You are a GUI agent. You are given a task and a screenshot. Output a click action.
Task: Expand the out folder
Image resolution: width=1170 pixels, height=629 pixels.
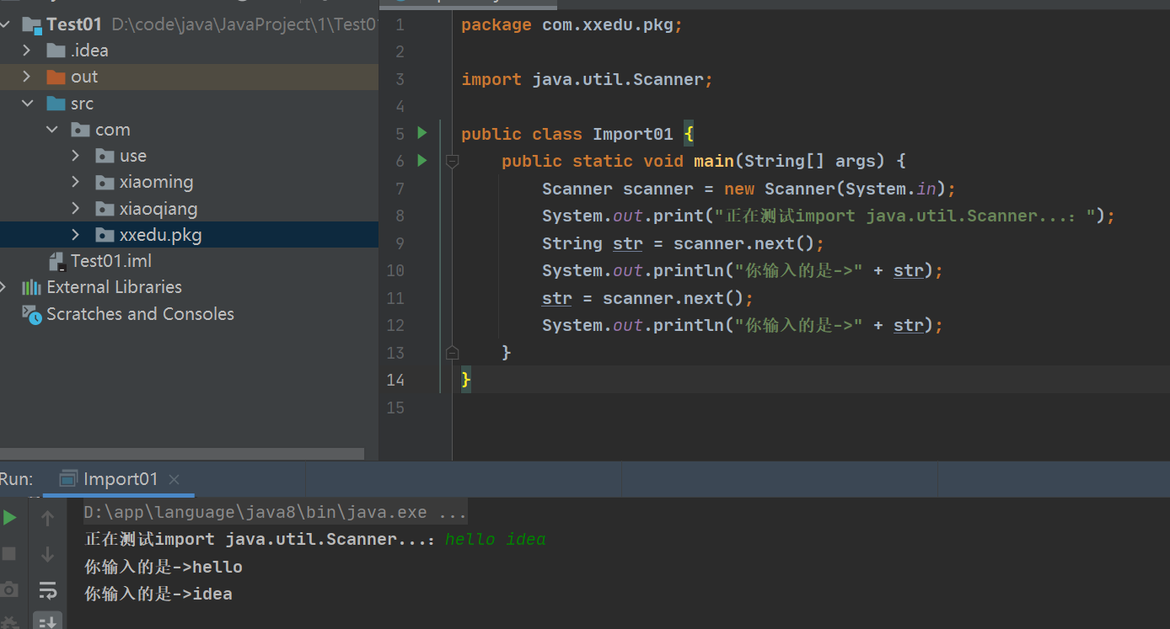27,77
